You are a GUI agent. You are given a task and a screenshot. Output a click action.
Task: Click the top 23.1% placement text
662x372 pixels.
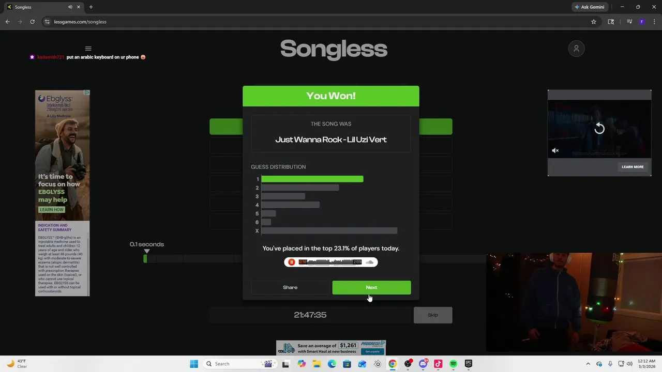pyautogui.click(x=331, y=249)
